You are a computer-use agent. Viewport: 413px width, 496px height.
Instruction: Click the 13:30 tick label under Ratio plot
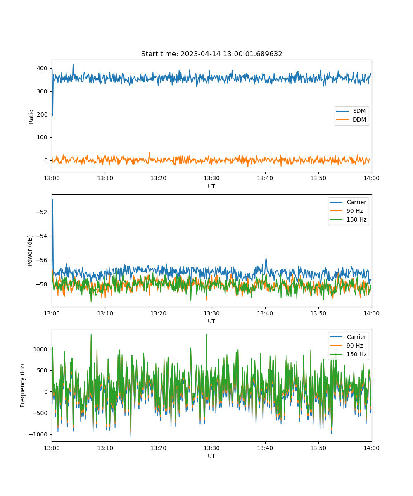pyautogui.click(x=211, y=178)
